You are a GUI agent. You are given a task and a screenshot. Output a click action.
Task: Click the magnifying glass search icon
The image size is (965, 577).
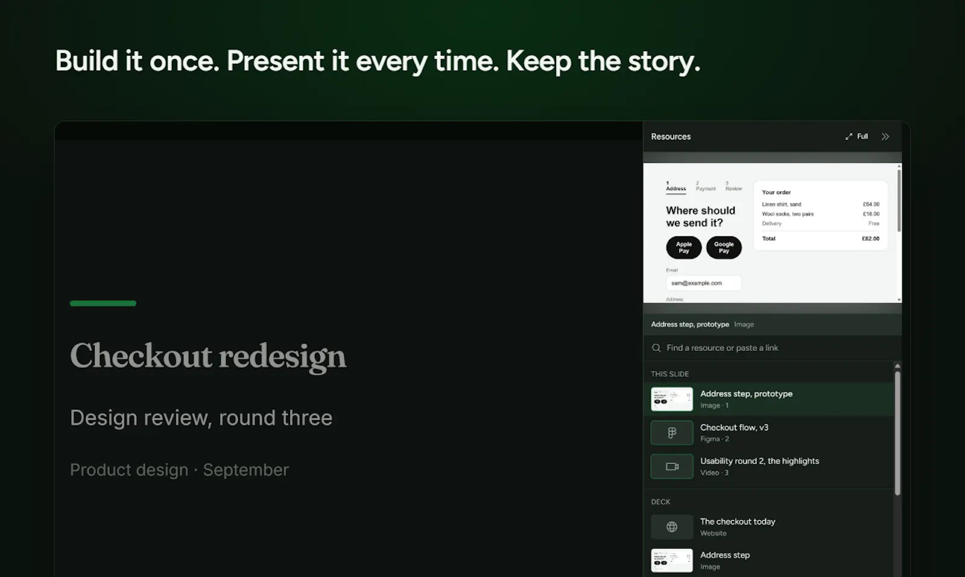656,348
